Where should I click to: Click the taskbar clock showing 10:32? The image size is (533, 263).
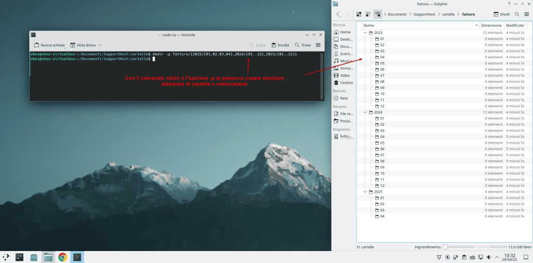509,257
